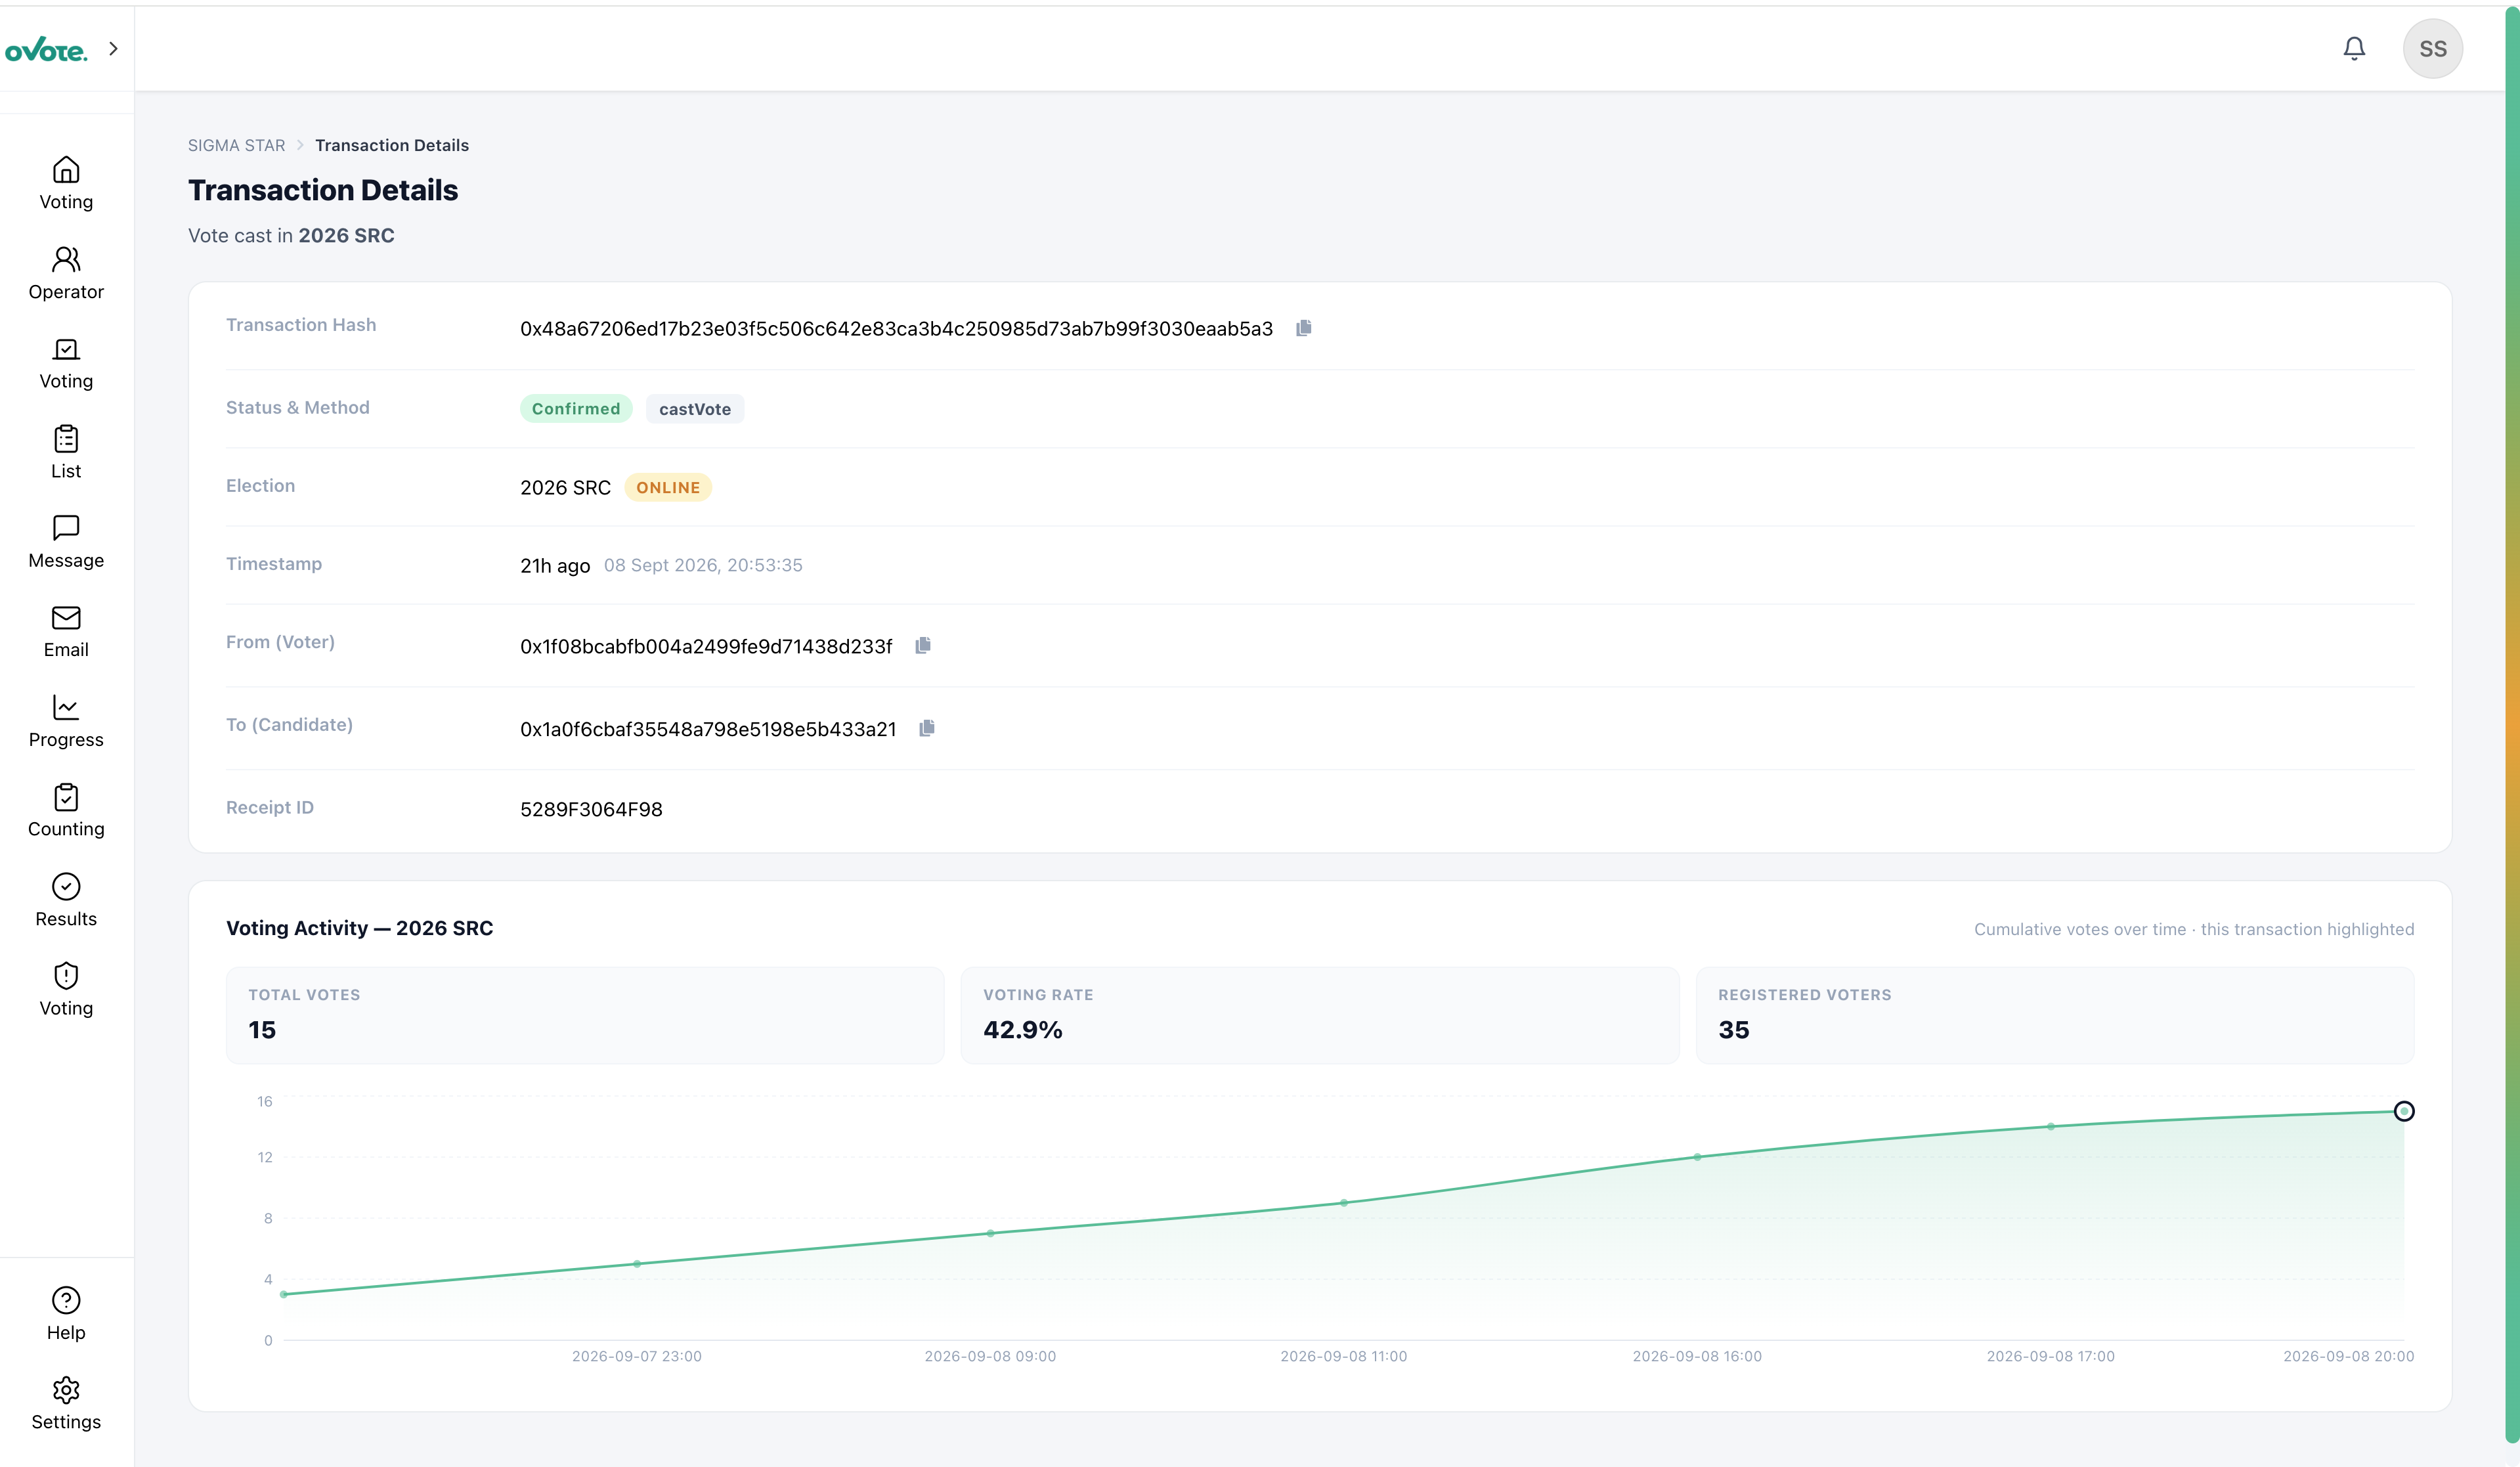Click the 2026 SRC election name
This screenshot has height=1467, width=2520.
click(565, 487)
